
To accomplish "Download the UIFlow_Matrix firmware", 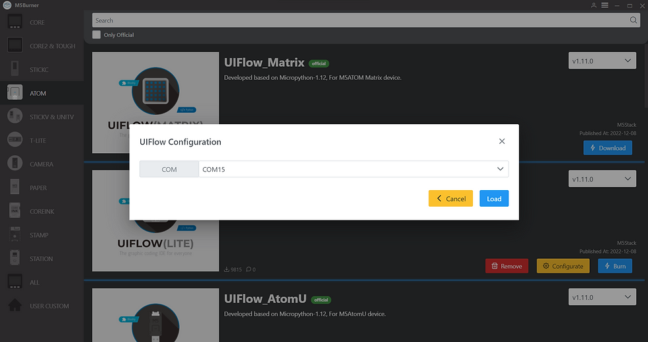I will [608, 148].
